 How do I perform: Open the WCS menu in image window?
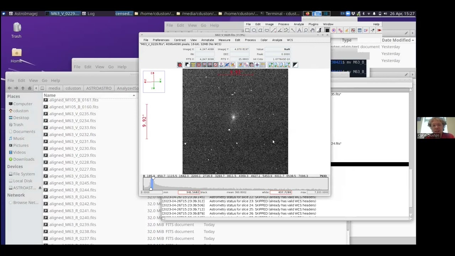[x=290, y=40]
